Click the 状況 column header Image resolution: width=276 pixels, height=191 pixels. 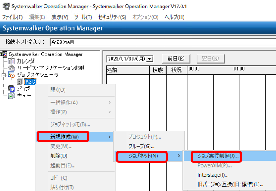coord(177,70)
